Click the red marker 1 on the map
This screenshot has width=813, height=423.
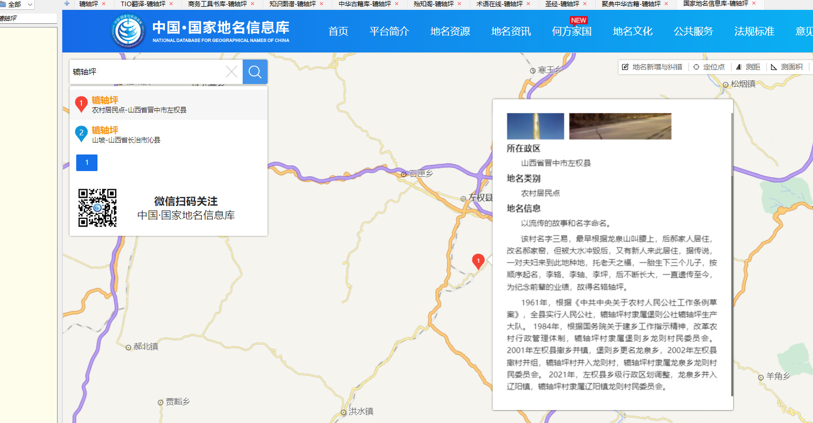[478, 260]
